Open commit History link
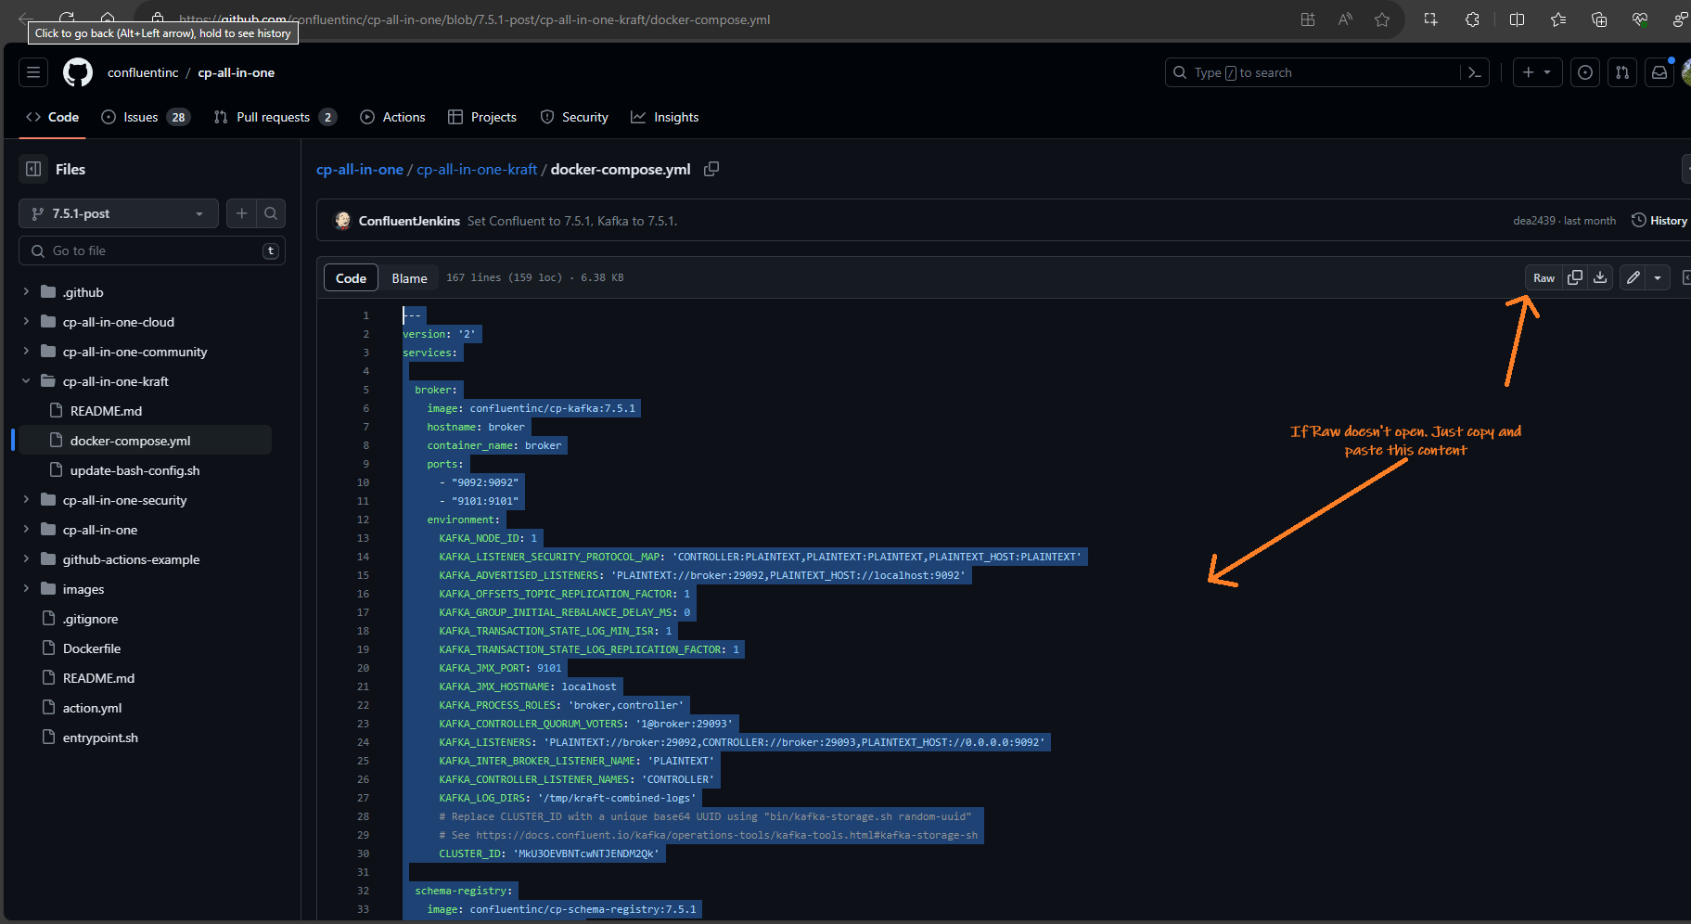The width and height of the screenshot is (1691, 924). tap(1659, 221)
